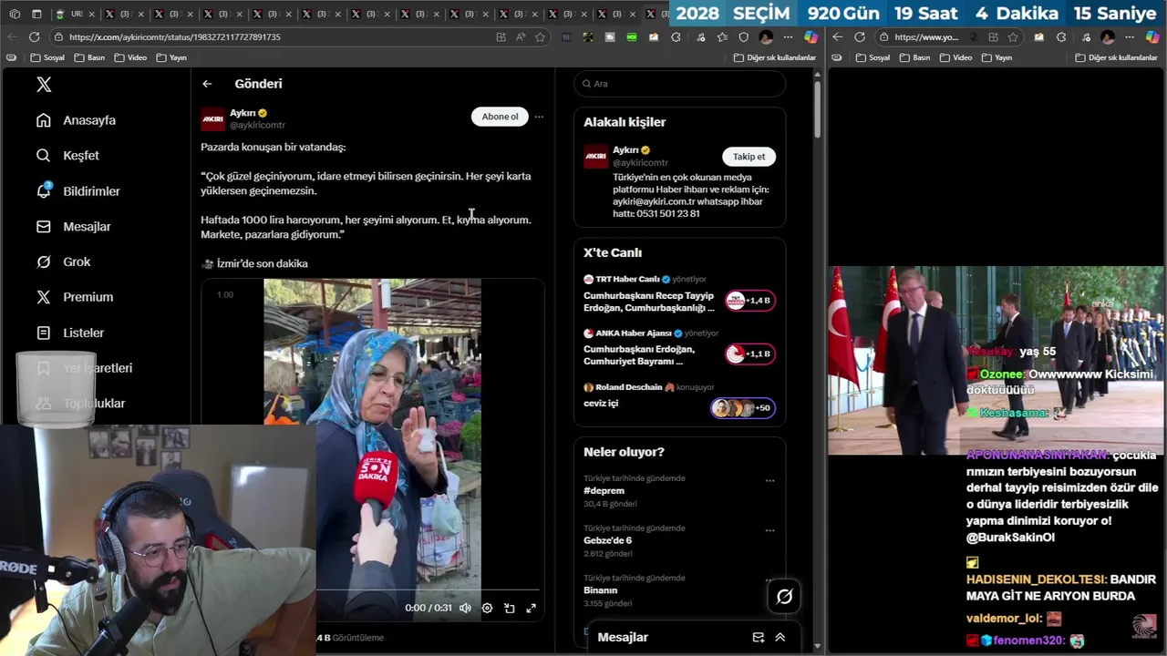Open the Gebze'de 6 trending topic

tap(607, 540)
